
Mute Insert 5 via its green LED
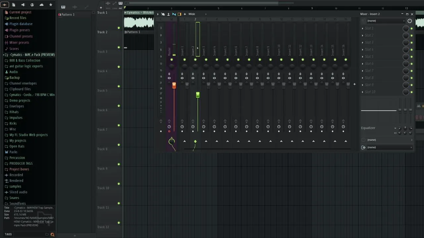click(x=228, y=59)
